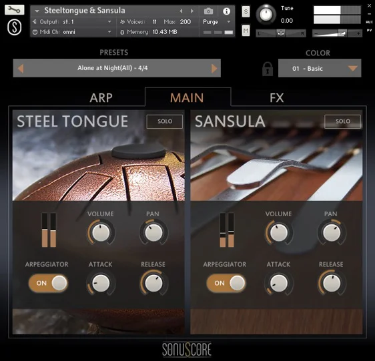
Task: Mute the instrument with M button
Action: pos(246,31)
